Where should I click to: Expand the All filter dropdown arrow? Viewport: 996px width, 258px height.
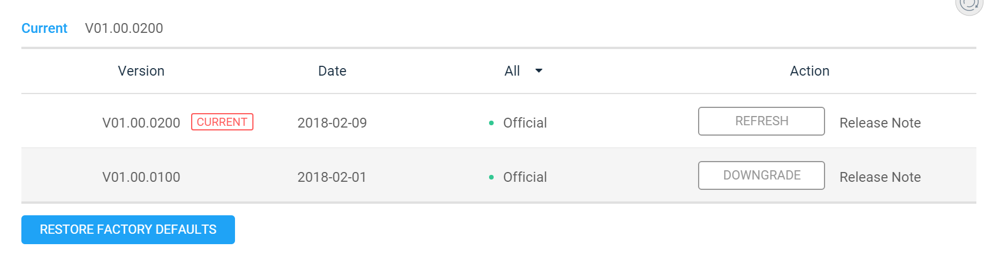coord(539,71)
